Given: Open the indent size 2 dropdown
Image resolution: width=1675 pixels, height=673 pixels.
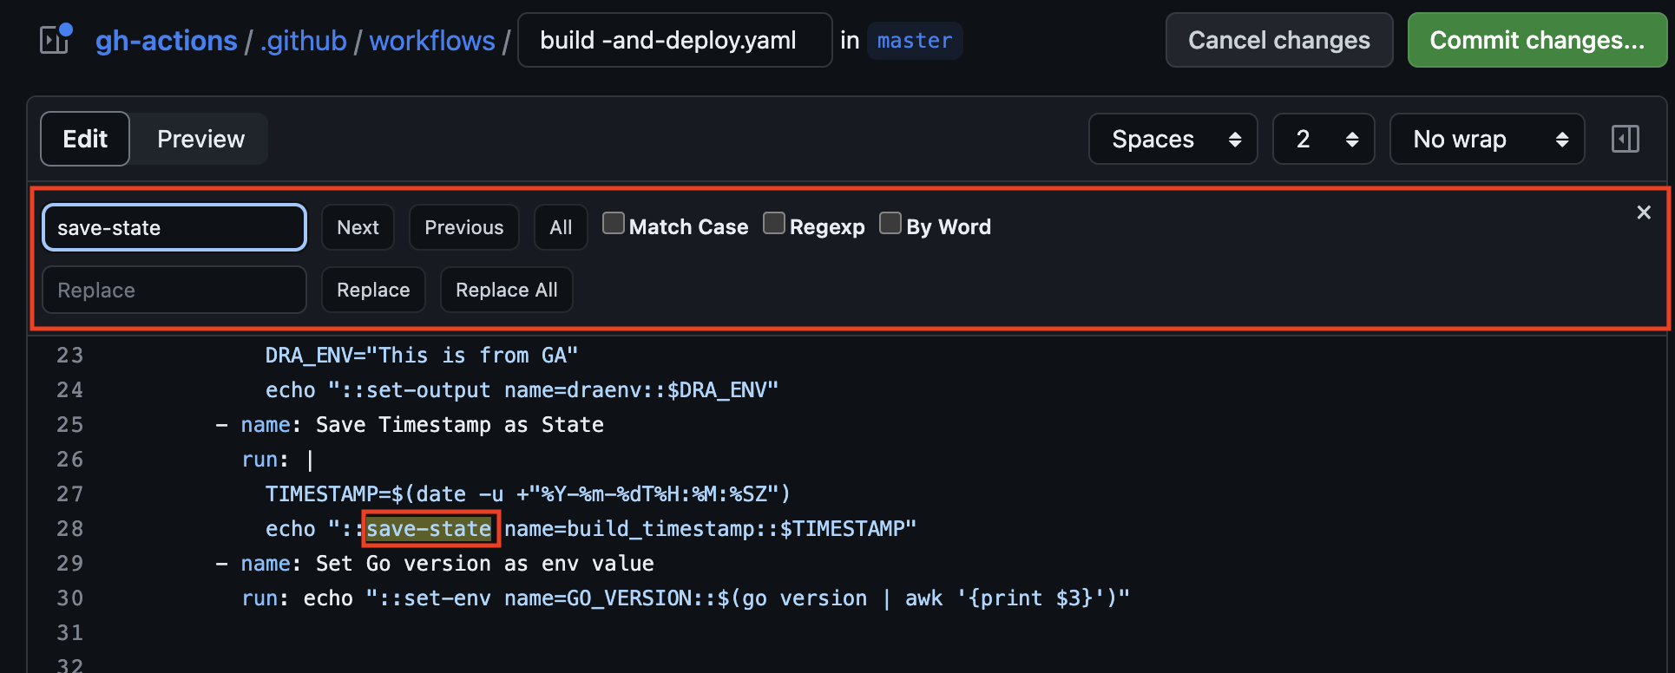Looking at the screenshot, I should (x=1323, y=139).
